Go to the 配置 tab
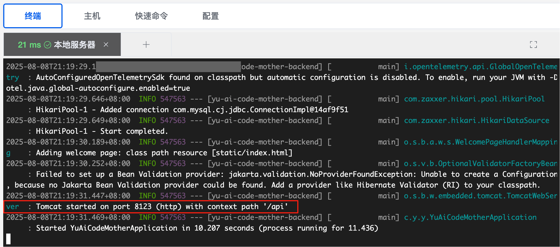 point(210,16)
